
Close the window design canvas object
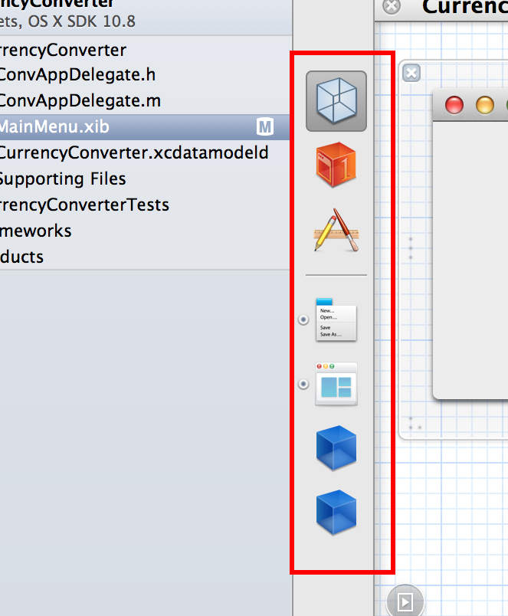[x=411, y=73]
